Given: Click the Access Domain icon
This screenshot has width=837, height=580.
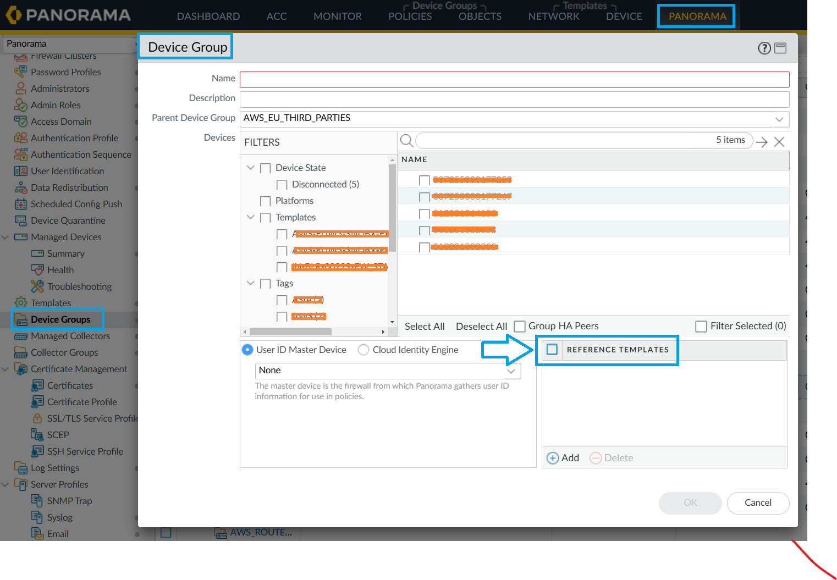Looking at the screenshot, I should point(20,121).
